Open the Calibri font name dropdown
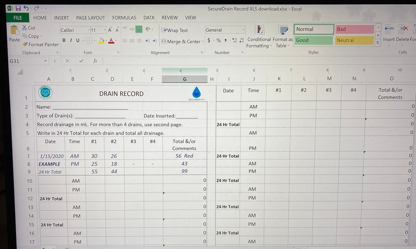 [89, 30]
